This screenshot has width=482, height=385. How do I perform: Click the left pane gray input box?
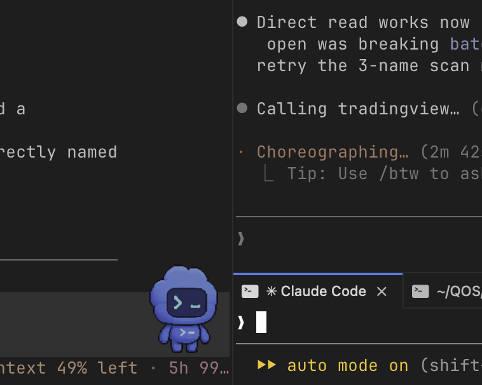tap(114, 325)
